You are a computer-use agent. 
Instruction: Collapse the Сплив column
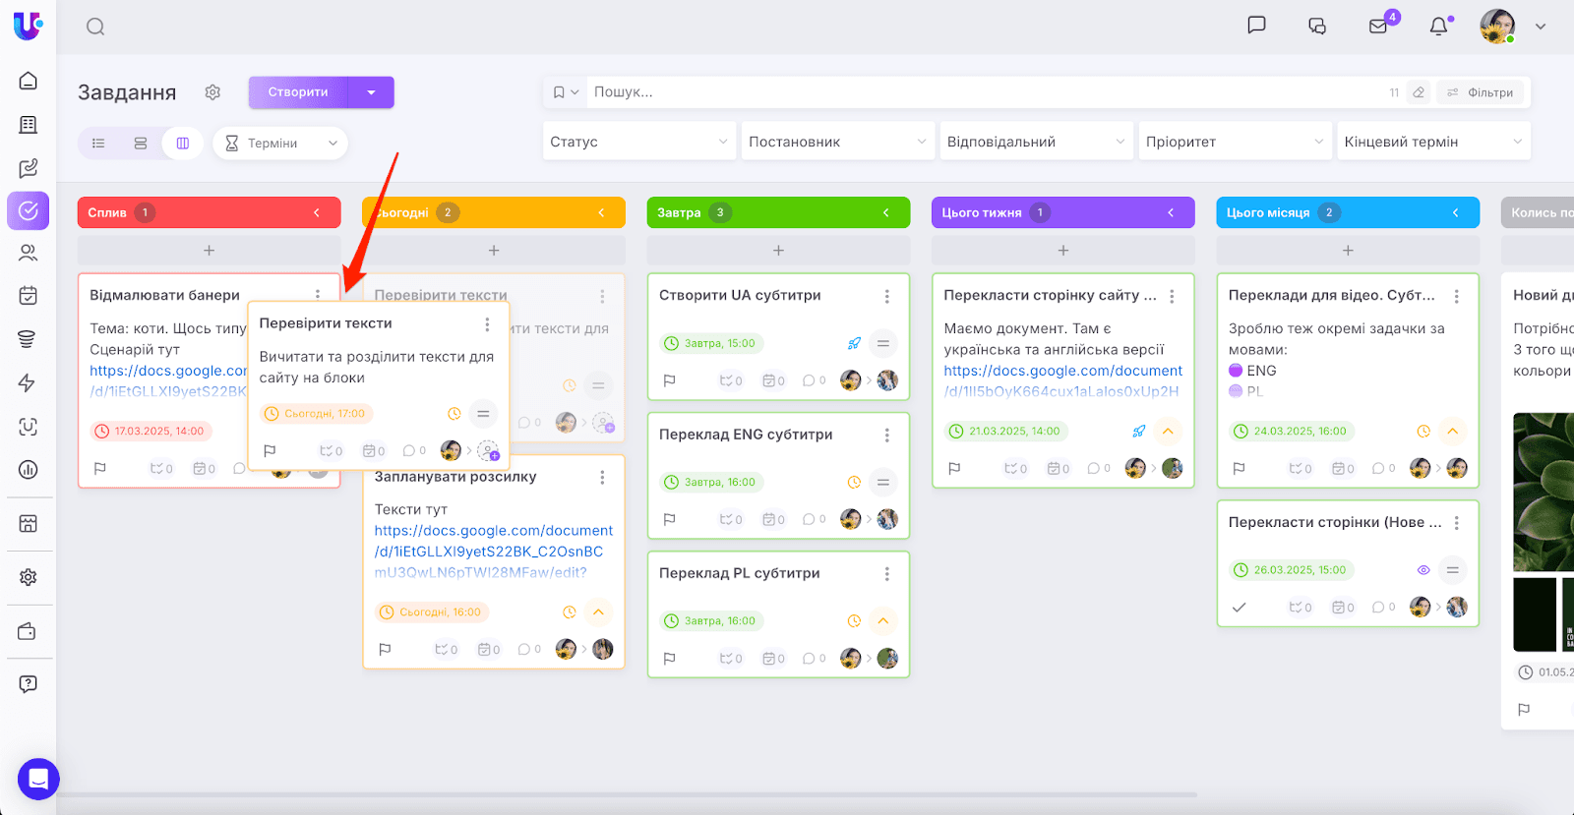coord(317,212)
